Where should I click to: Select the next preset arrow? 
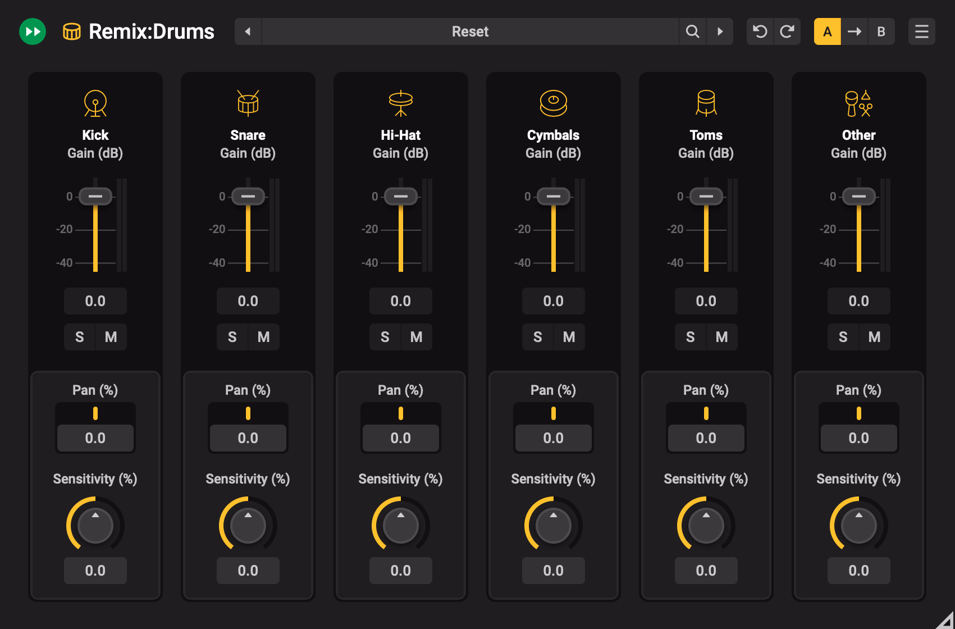coord(720,31)
